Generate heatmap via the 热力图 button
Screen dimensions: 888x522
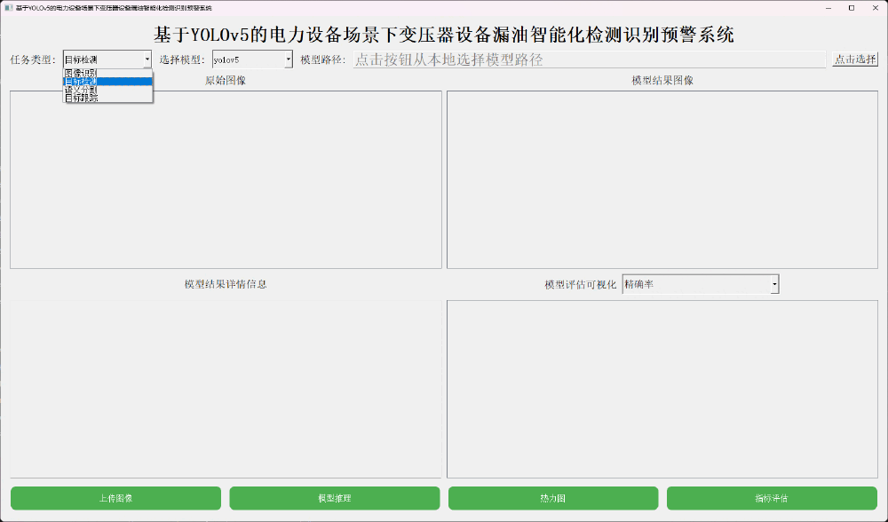pos(552,498)
